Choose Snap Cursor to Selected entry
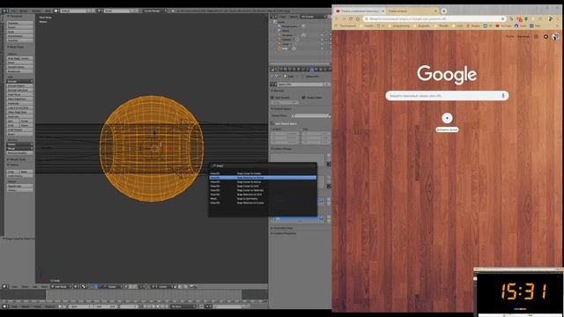The width and height of the screenshot is (564, 317). (263, 190)
